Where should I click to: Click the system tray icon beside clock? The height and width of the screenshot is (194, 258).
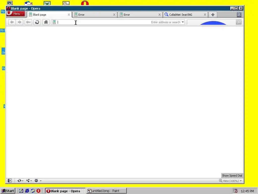pos(235,191)
